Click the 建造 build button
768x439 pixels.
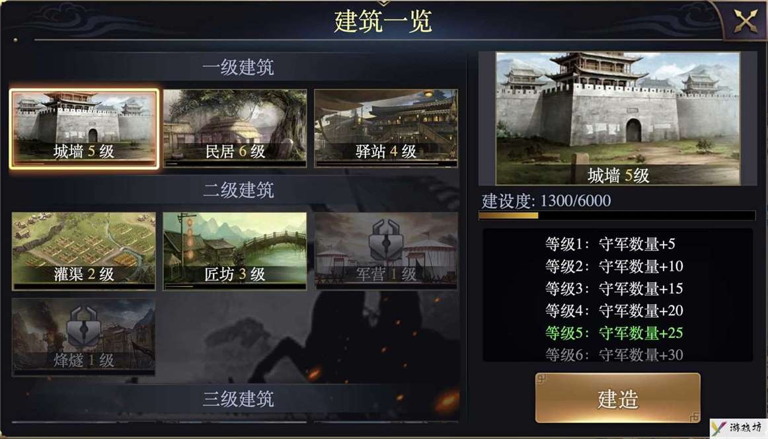[617, 398]
